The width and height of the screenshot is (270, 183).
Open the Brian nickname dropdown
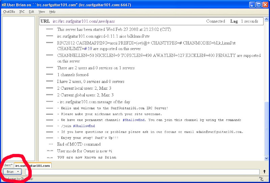click(x=13, y=172)
